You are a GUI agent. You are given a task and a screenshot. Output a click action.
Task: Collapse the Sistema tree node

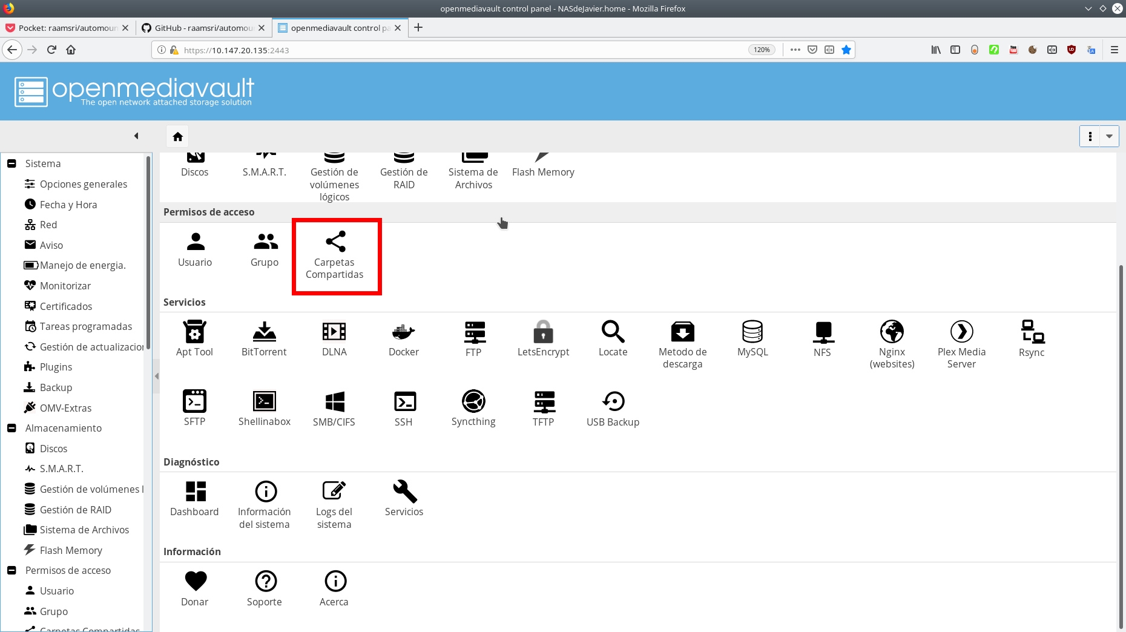pos(12,163)
